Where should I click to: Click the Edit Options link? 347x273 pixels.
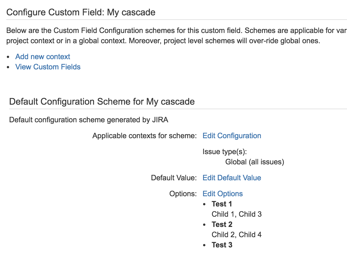(223, 194)
